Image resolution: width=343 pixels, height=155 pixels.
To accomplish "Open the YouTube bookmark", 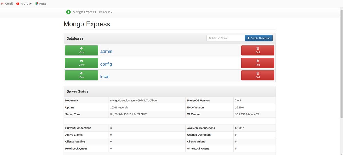I will [24, 3].
